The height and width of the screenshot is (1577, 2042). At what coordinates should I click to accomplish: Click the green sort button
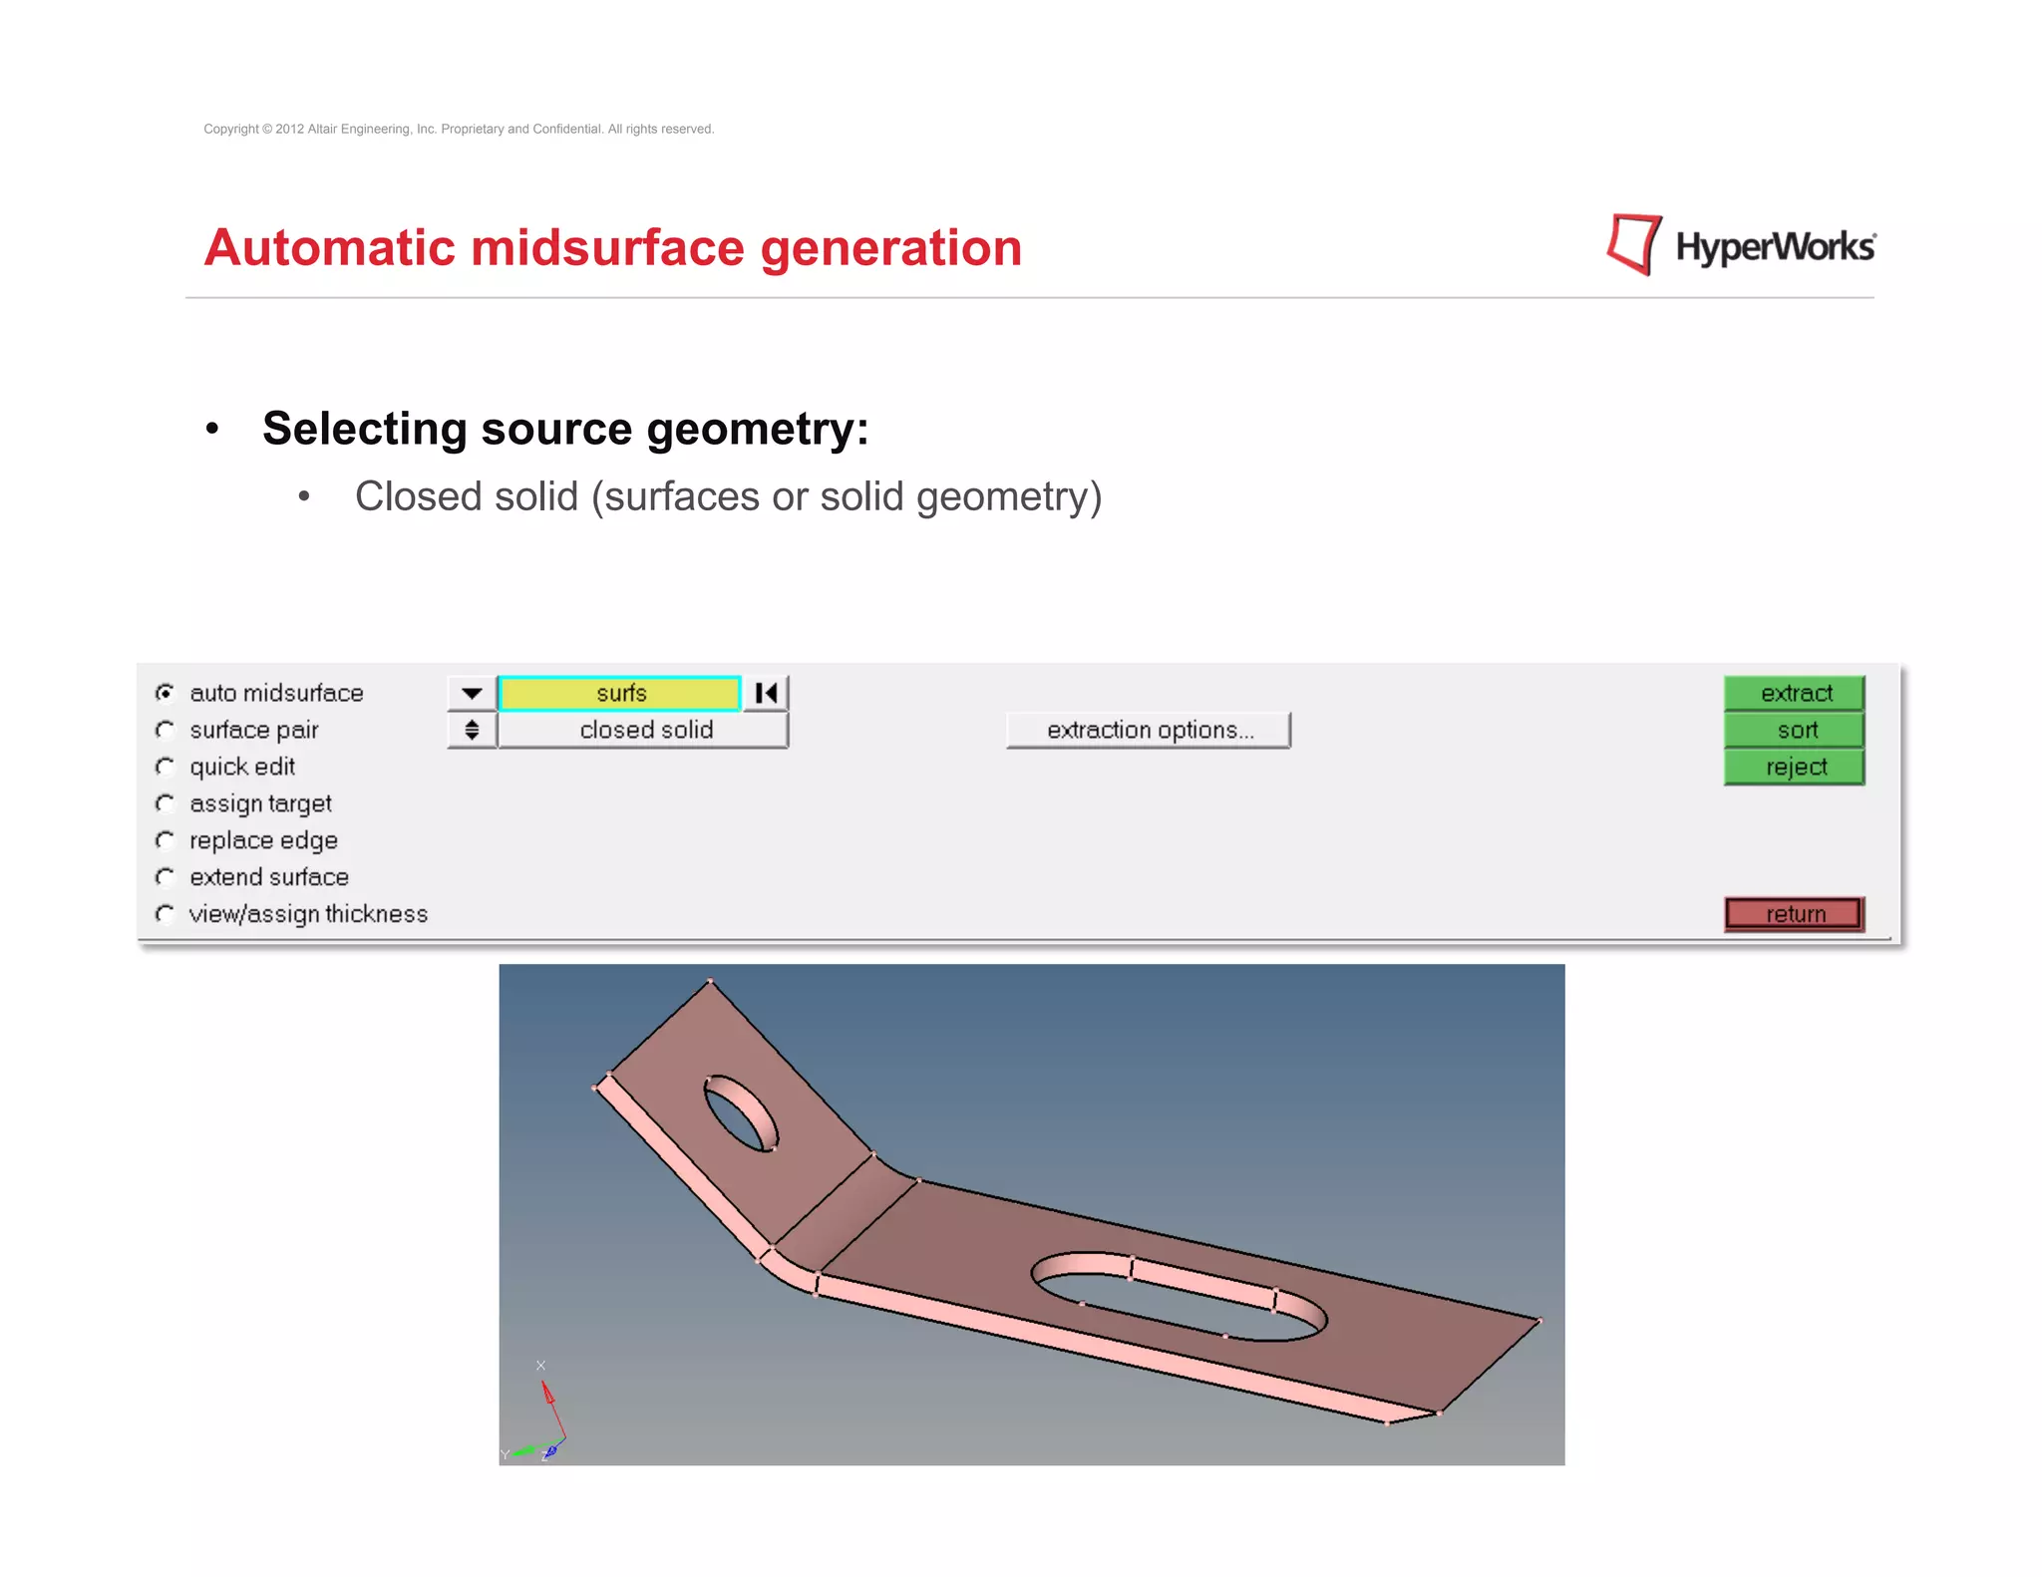pos(1795,730)
